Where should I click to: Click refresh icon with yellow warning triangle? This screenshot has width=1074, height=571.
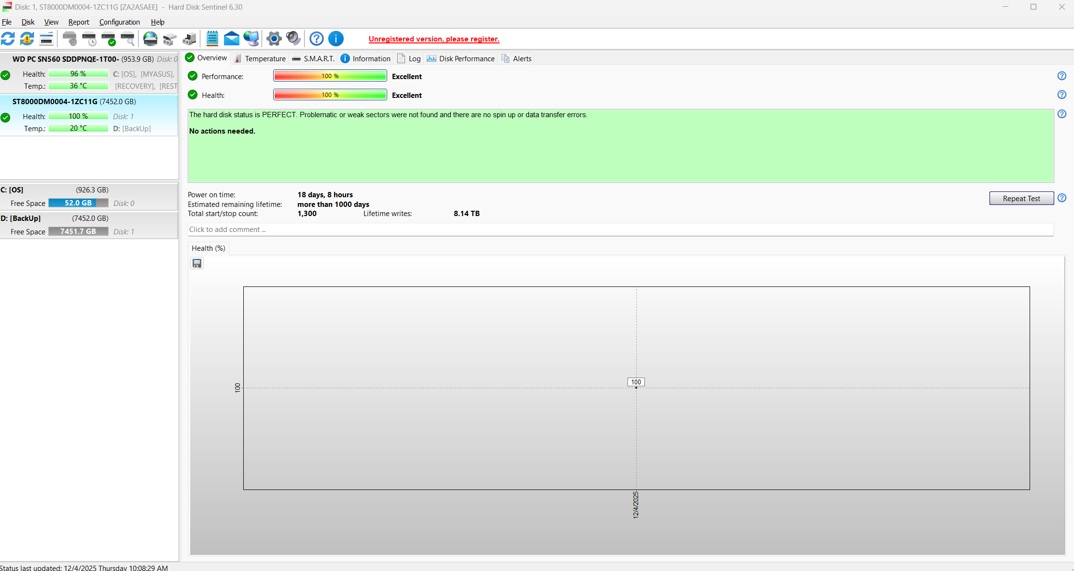click(x=27, y=39)
